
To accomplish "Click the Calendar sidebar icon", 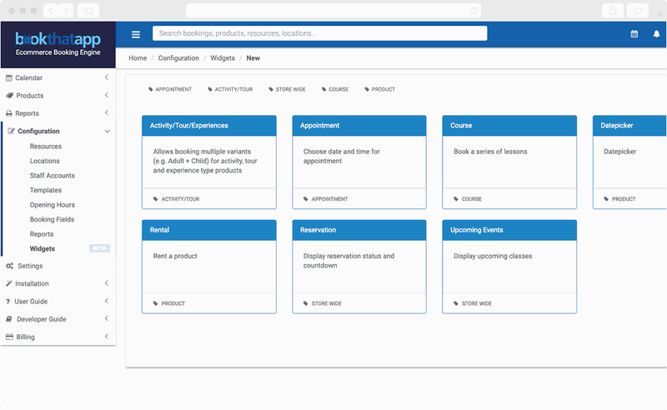I will 9,77.
